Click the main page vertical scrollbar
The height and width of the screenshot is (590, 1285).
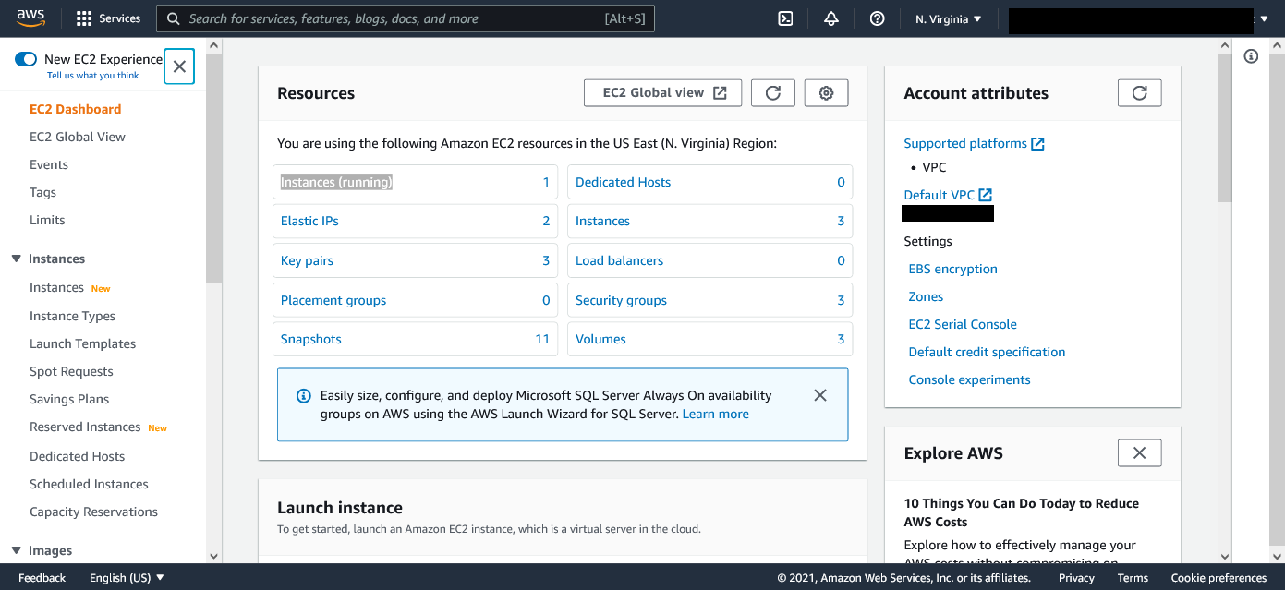(x=1225, y=127)
